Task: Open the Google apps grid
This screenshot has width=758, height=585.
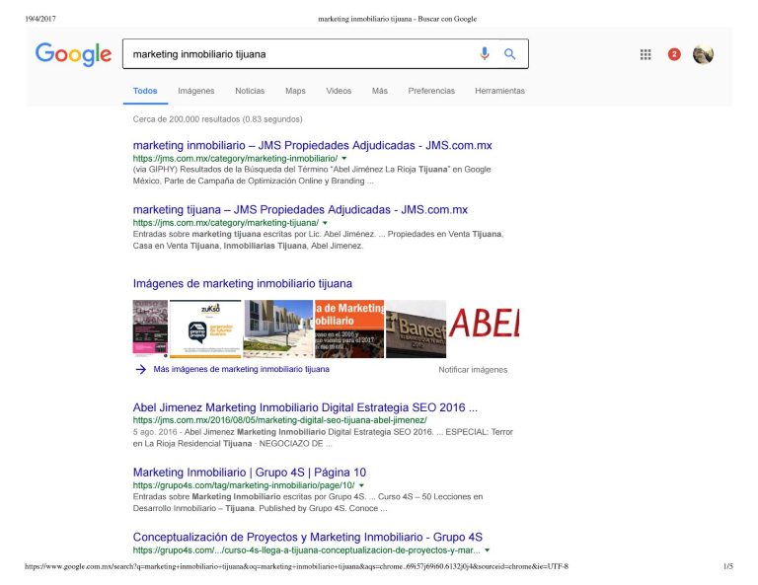Action: point(645,54)
